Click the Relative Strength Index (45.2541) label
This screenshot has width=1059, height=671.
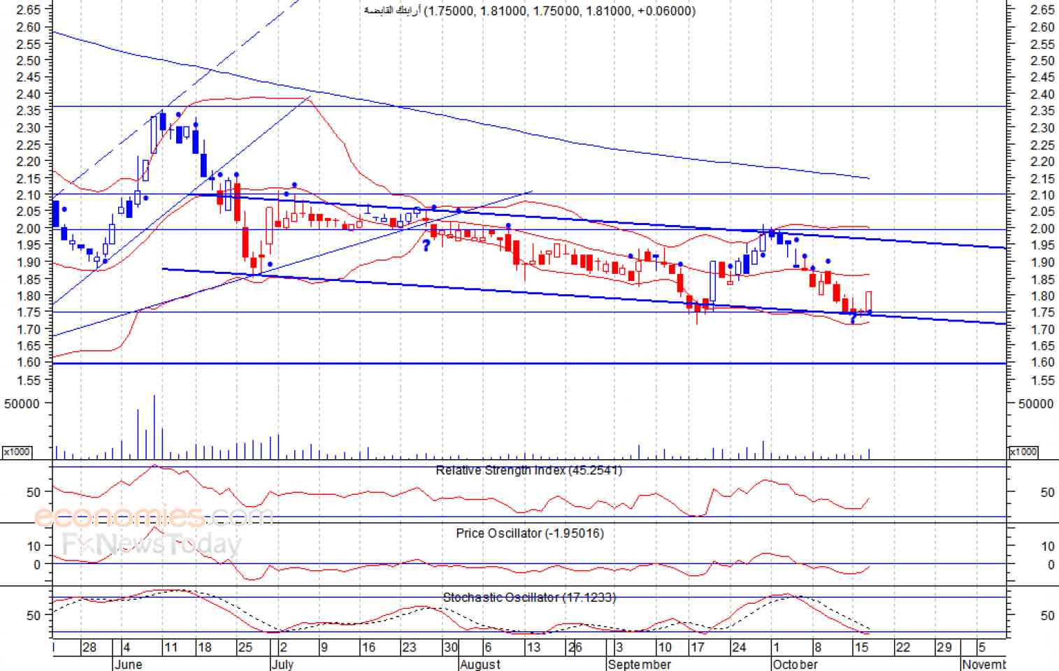528,470
